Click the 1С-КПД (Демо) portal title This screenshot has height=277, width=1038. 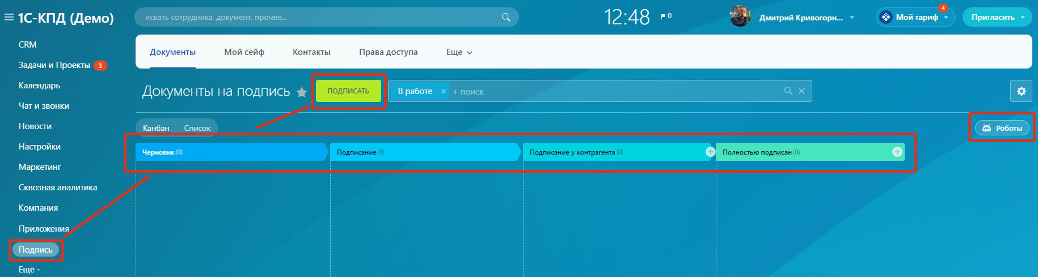66,18
